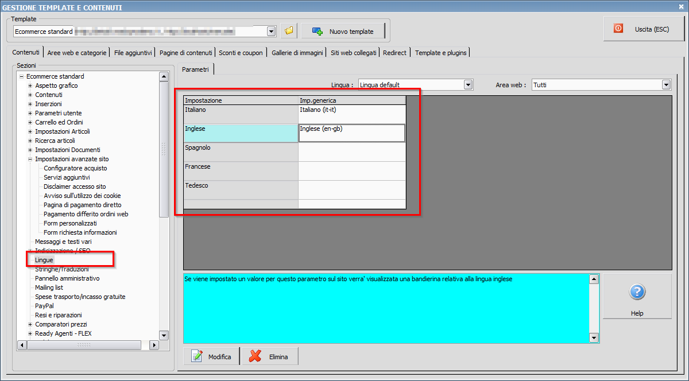
Task: Click the Elimina button
Action: point(270,356)
